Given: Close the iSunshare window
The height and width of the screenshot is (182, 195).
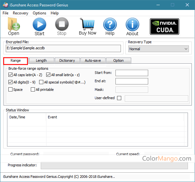Looking at the screenshot, I should click(187, 5).
